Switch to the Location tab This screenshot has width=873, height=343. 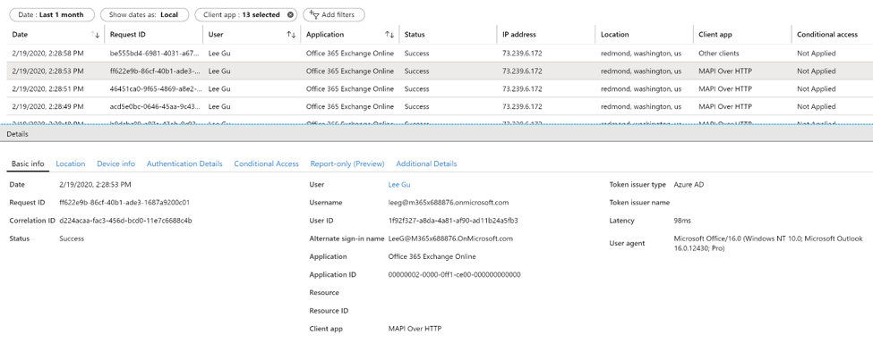pos(70,163)
